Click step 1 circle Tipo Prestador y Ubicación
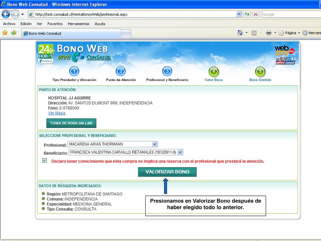Screen dimensions: 321x241 74,71
